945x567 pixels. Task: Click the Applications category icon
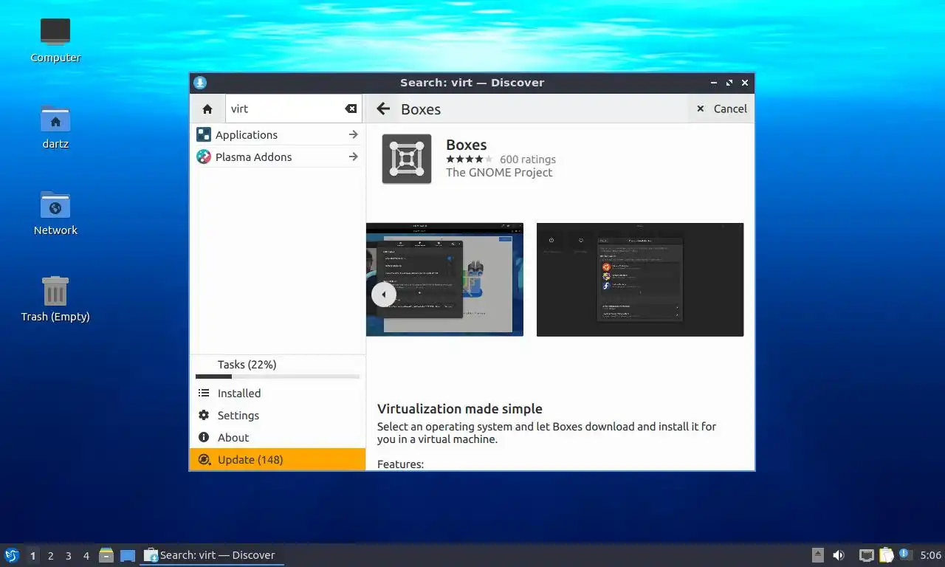tap(204, 134)
